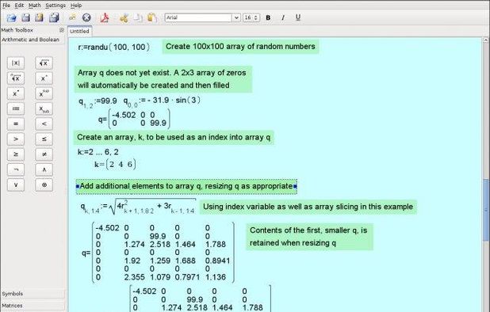
Task: Open the Arial font dropdown arrow
Action: [x=236, y=17]
